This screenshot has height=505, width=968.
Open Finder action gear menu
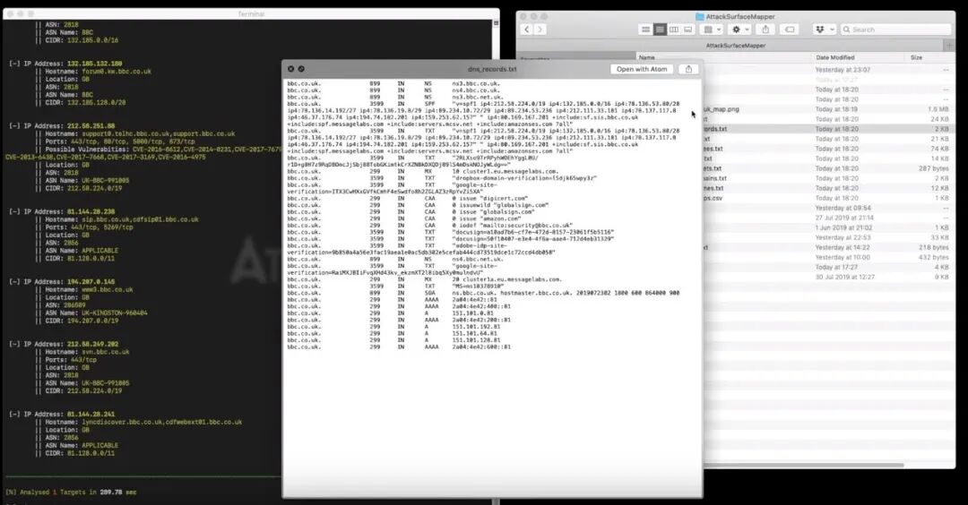pos(739,30)
